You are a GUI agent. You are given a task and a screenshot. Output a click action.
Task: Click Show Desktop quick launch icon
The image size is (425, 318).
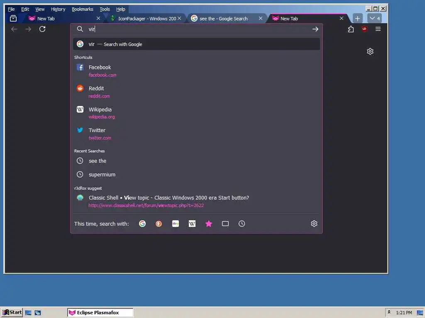tap(28, 313)
